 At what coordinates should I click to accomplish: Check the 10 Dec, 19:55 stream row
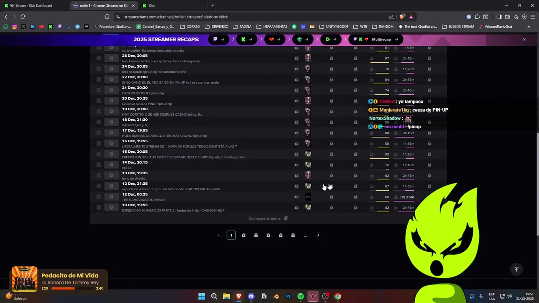pyautogui.click(x=99, y=207)
